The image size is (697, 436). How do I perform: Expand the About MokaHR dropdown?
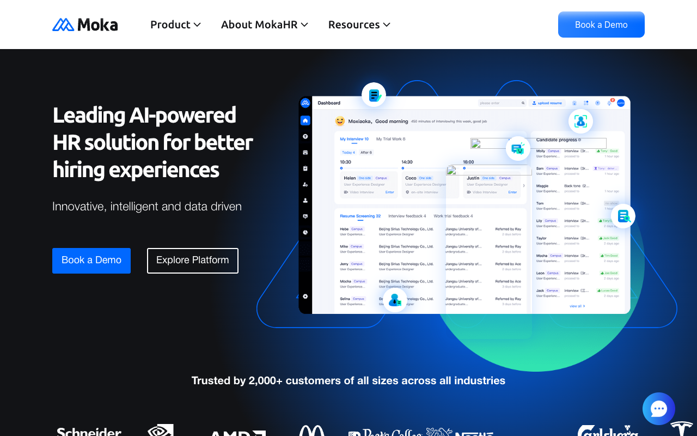pos(265,25)
